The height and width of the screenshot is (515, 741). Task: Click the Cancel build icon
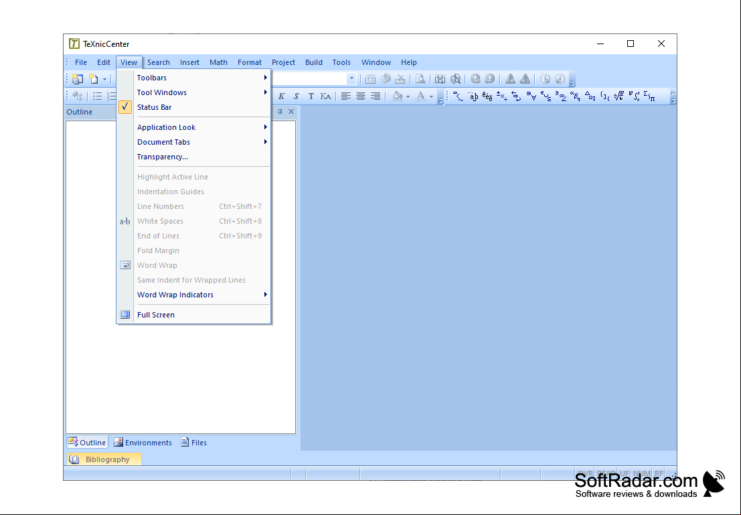pyautogui.click(x=400, y=79)
